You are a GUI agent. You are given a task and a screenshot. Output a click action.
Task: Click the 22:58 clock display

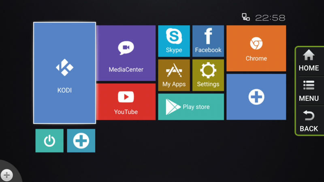270,18
